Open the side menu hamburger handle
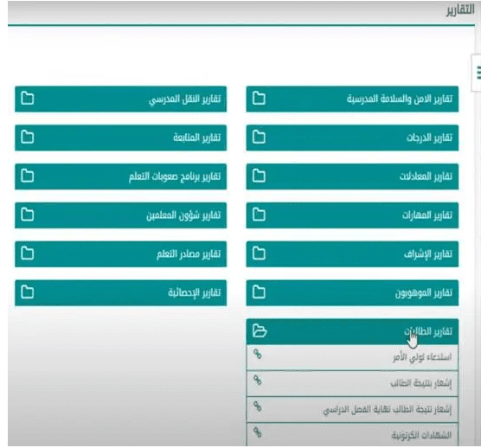 [477, 73]
